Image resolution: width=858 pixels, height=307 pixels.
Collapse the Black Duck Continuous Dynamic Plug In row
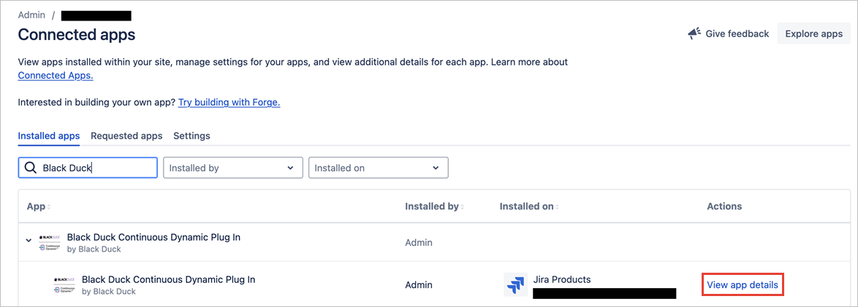[29, 241]
